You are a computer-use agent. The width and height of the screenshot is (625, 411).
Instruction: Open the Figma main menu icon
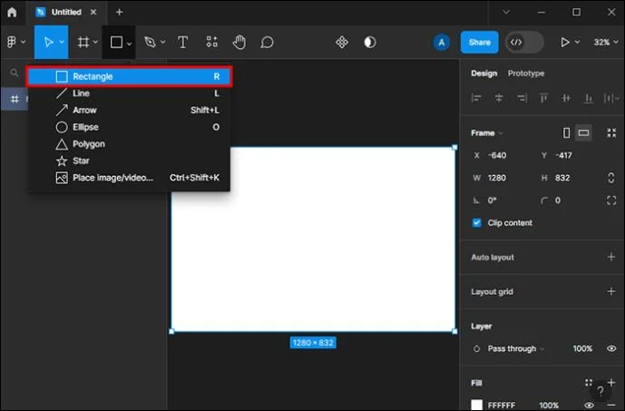12,42
